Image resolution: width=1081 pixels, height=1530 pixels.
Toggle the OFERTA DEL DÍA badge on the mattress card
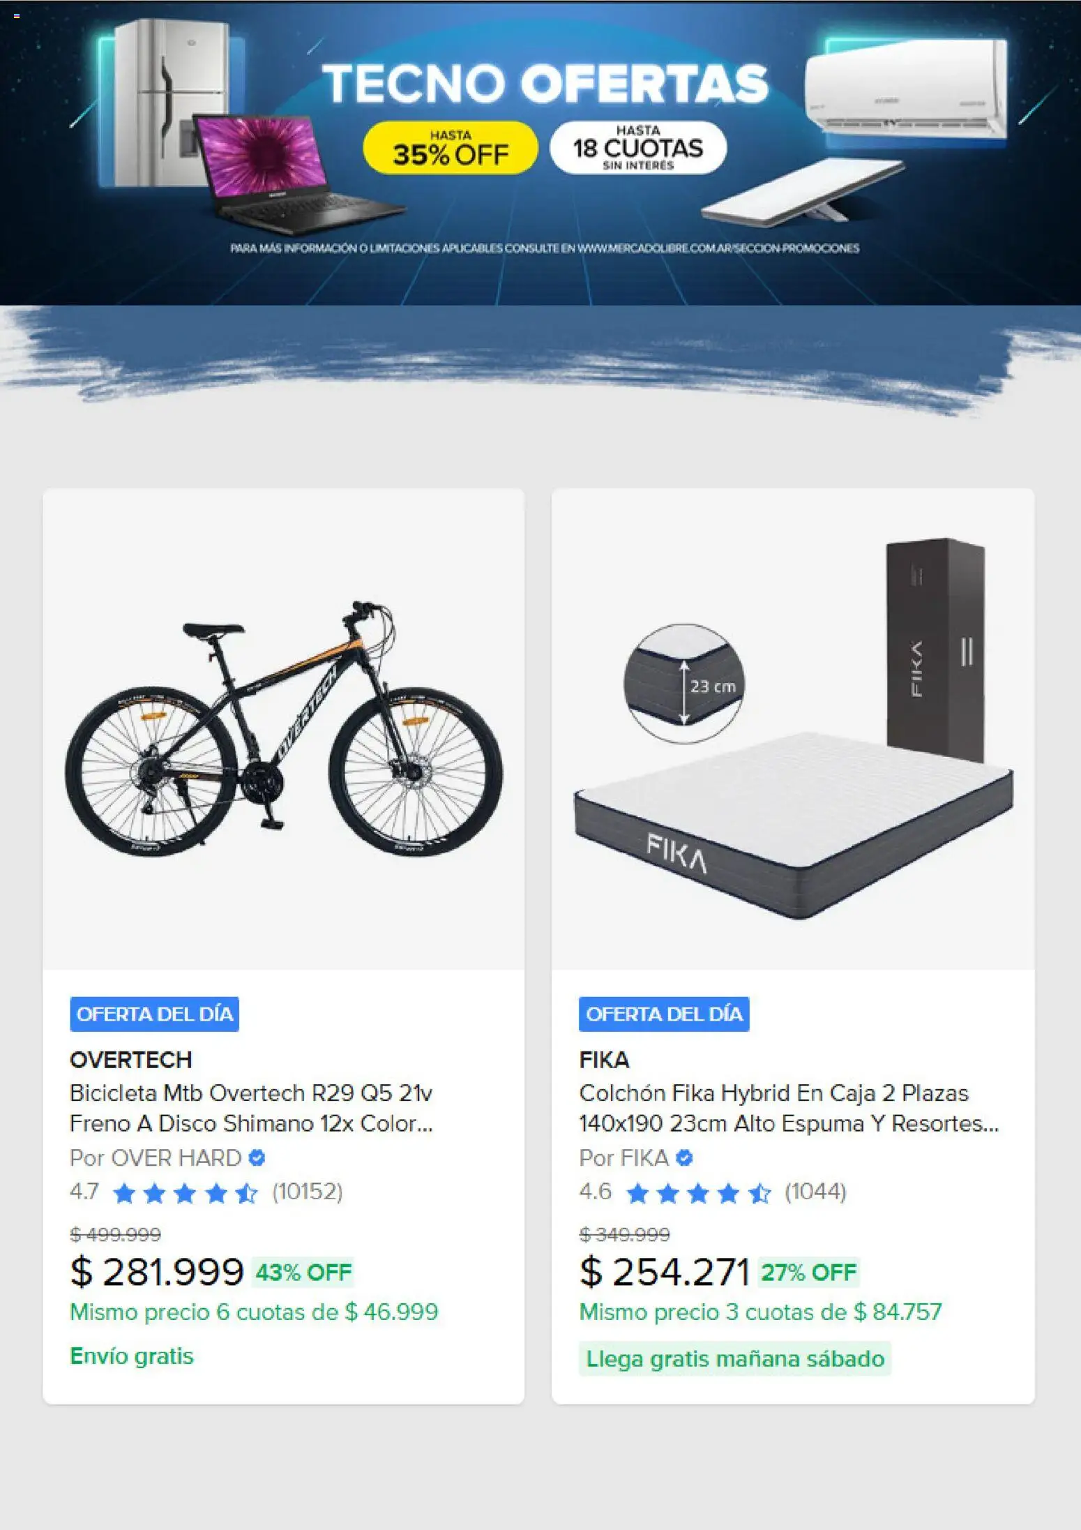(664, 1017)
